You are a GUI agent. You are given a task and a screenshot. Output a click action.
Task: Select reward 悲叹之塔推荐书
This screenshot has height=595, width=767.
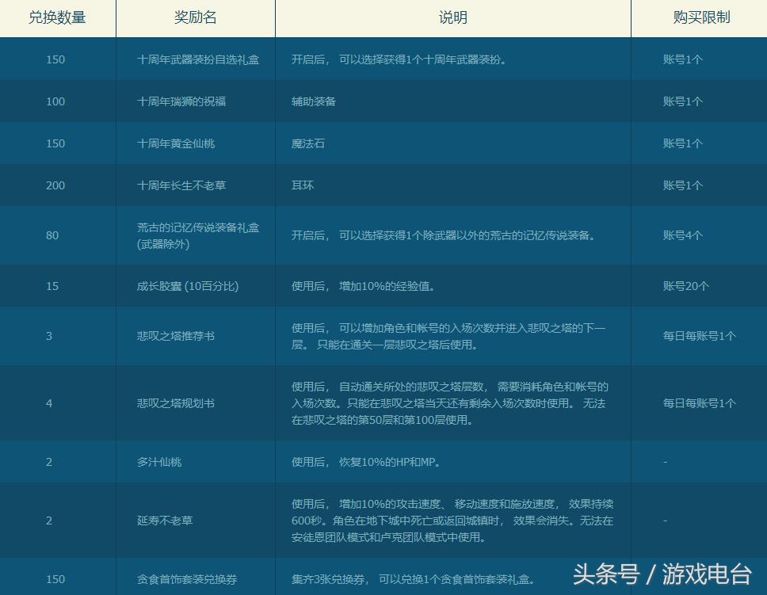click(176, 336)
